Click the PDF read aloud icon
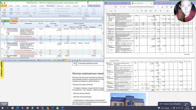The width and height of the screenshot is (196, 110). point(156,11)
